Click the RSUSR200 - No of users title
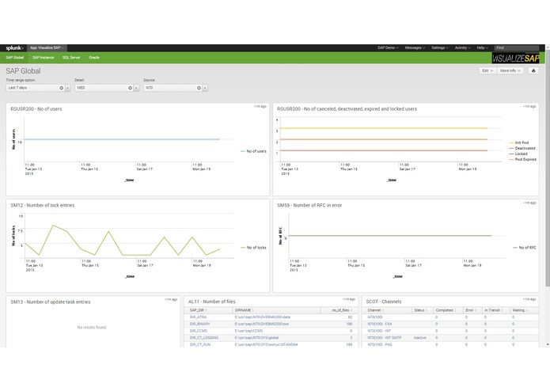This screenshot has height=391, width=550. click(x=36, y=108)
